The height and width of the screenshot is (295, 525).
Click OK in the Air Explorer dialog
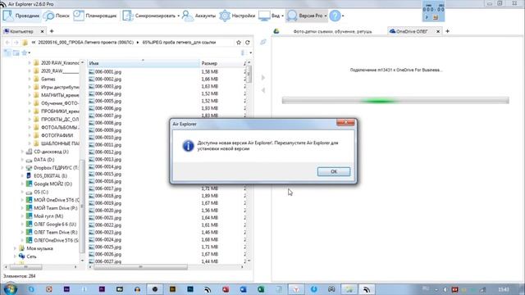click(x=334, y=171)
